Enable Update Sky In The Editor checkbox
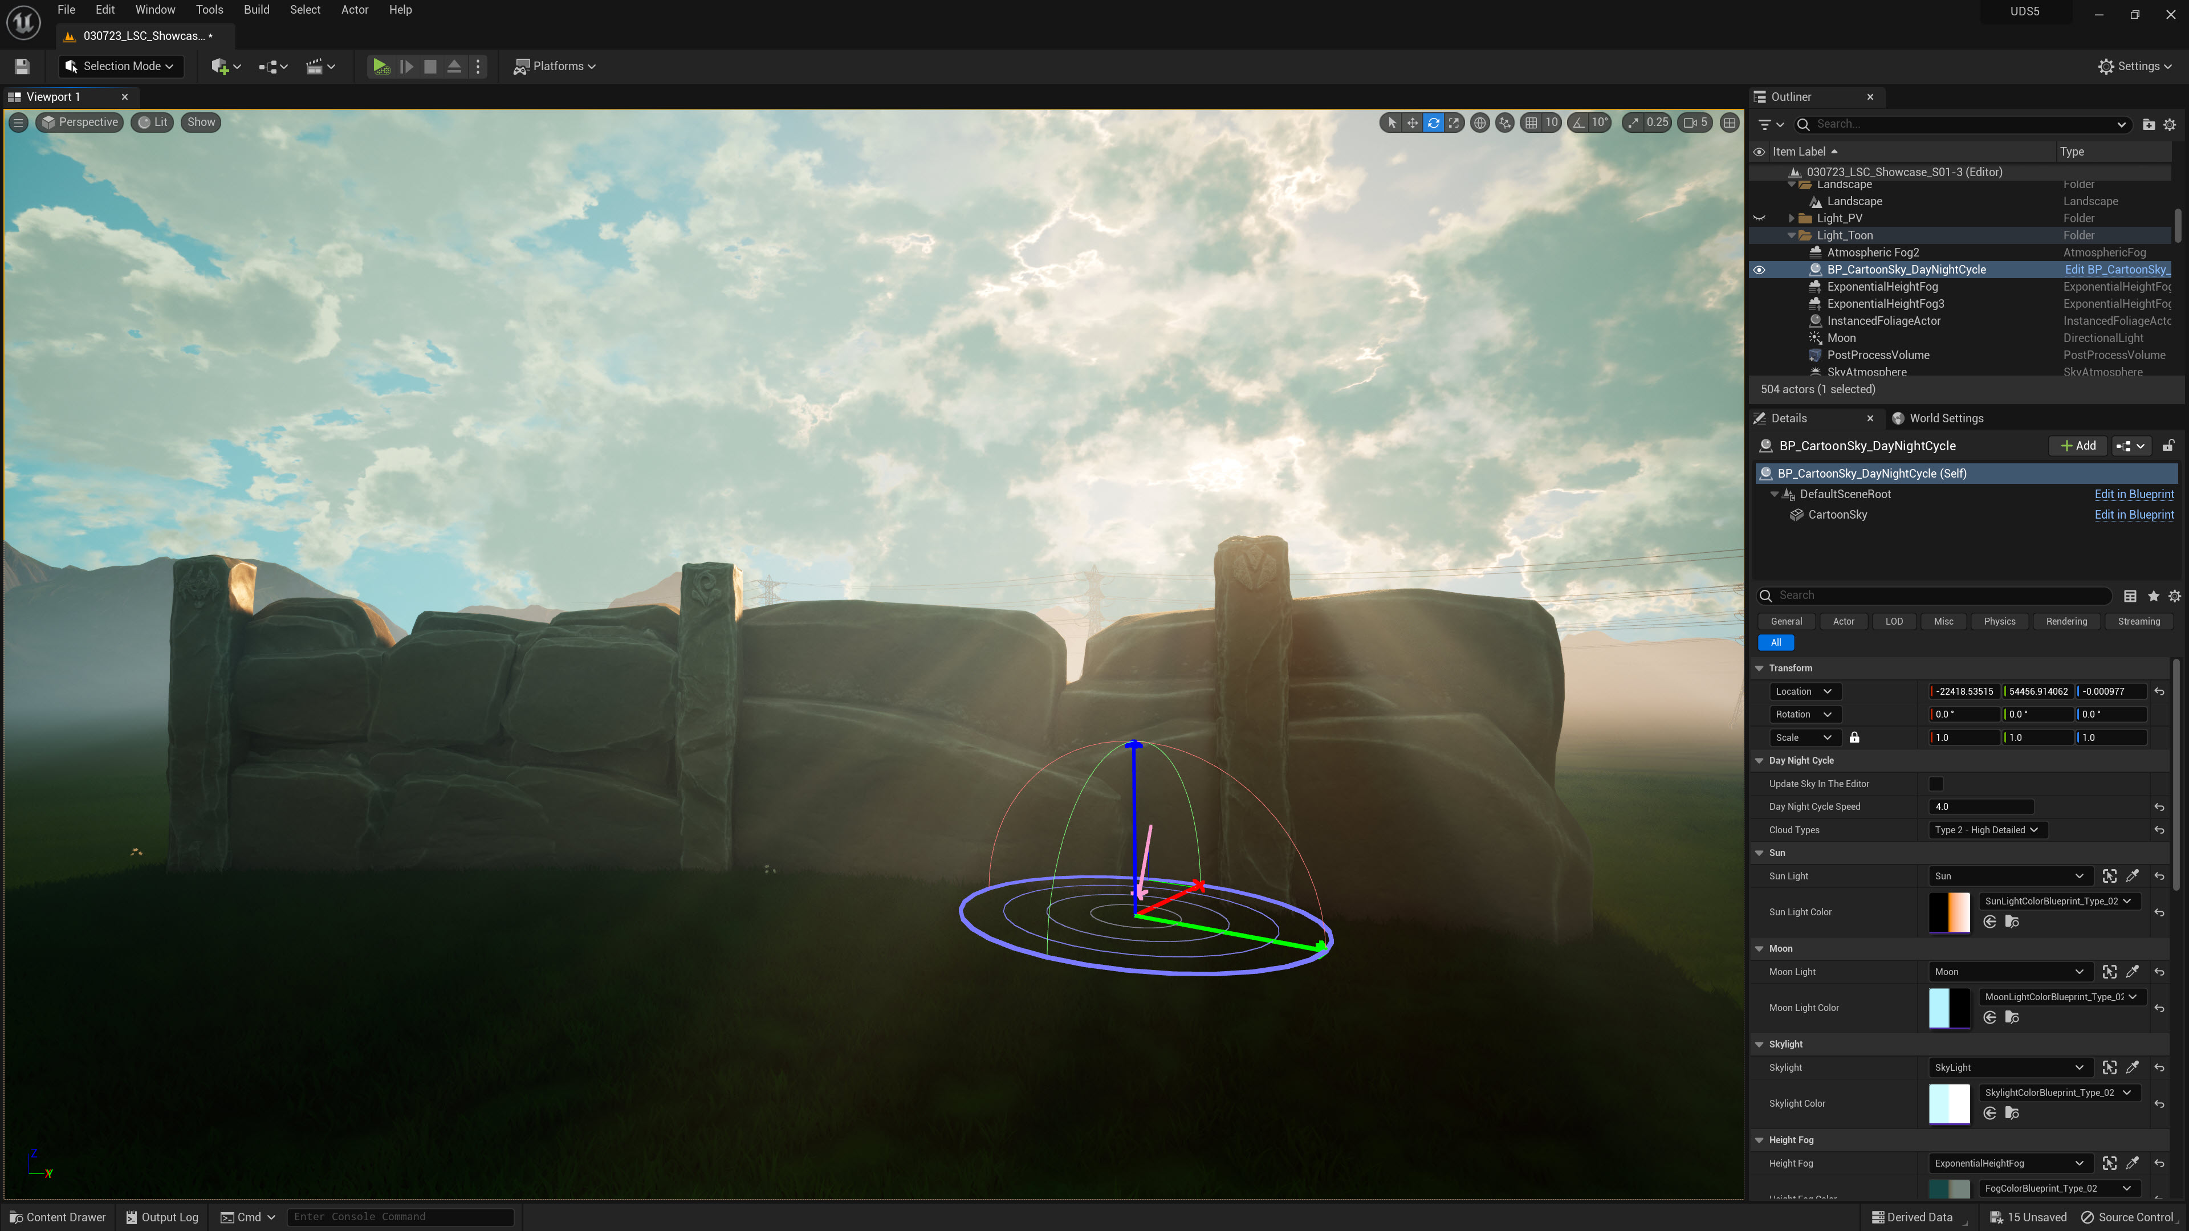The width and height of the screenshot is (2189, 1231). pos(1936,783)
